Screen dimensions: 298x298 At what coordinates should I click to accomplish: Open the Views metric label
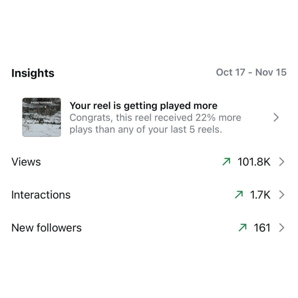26,162
